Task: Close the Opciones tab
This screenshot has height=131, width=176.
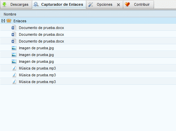Action: coord(118,5)
